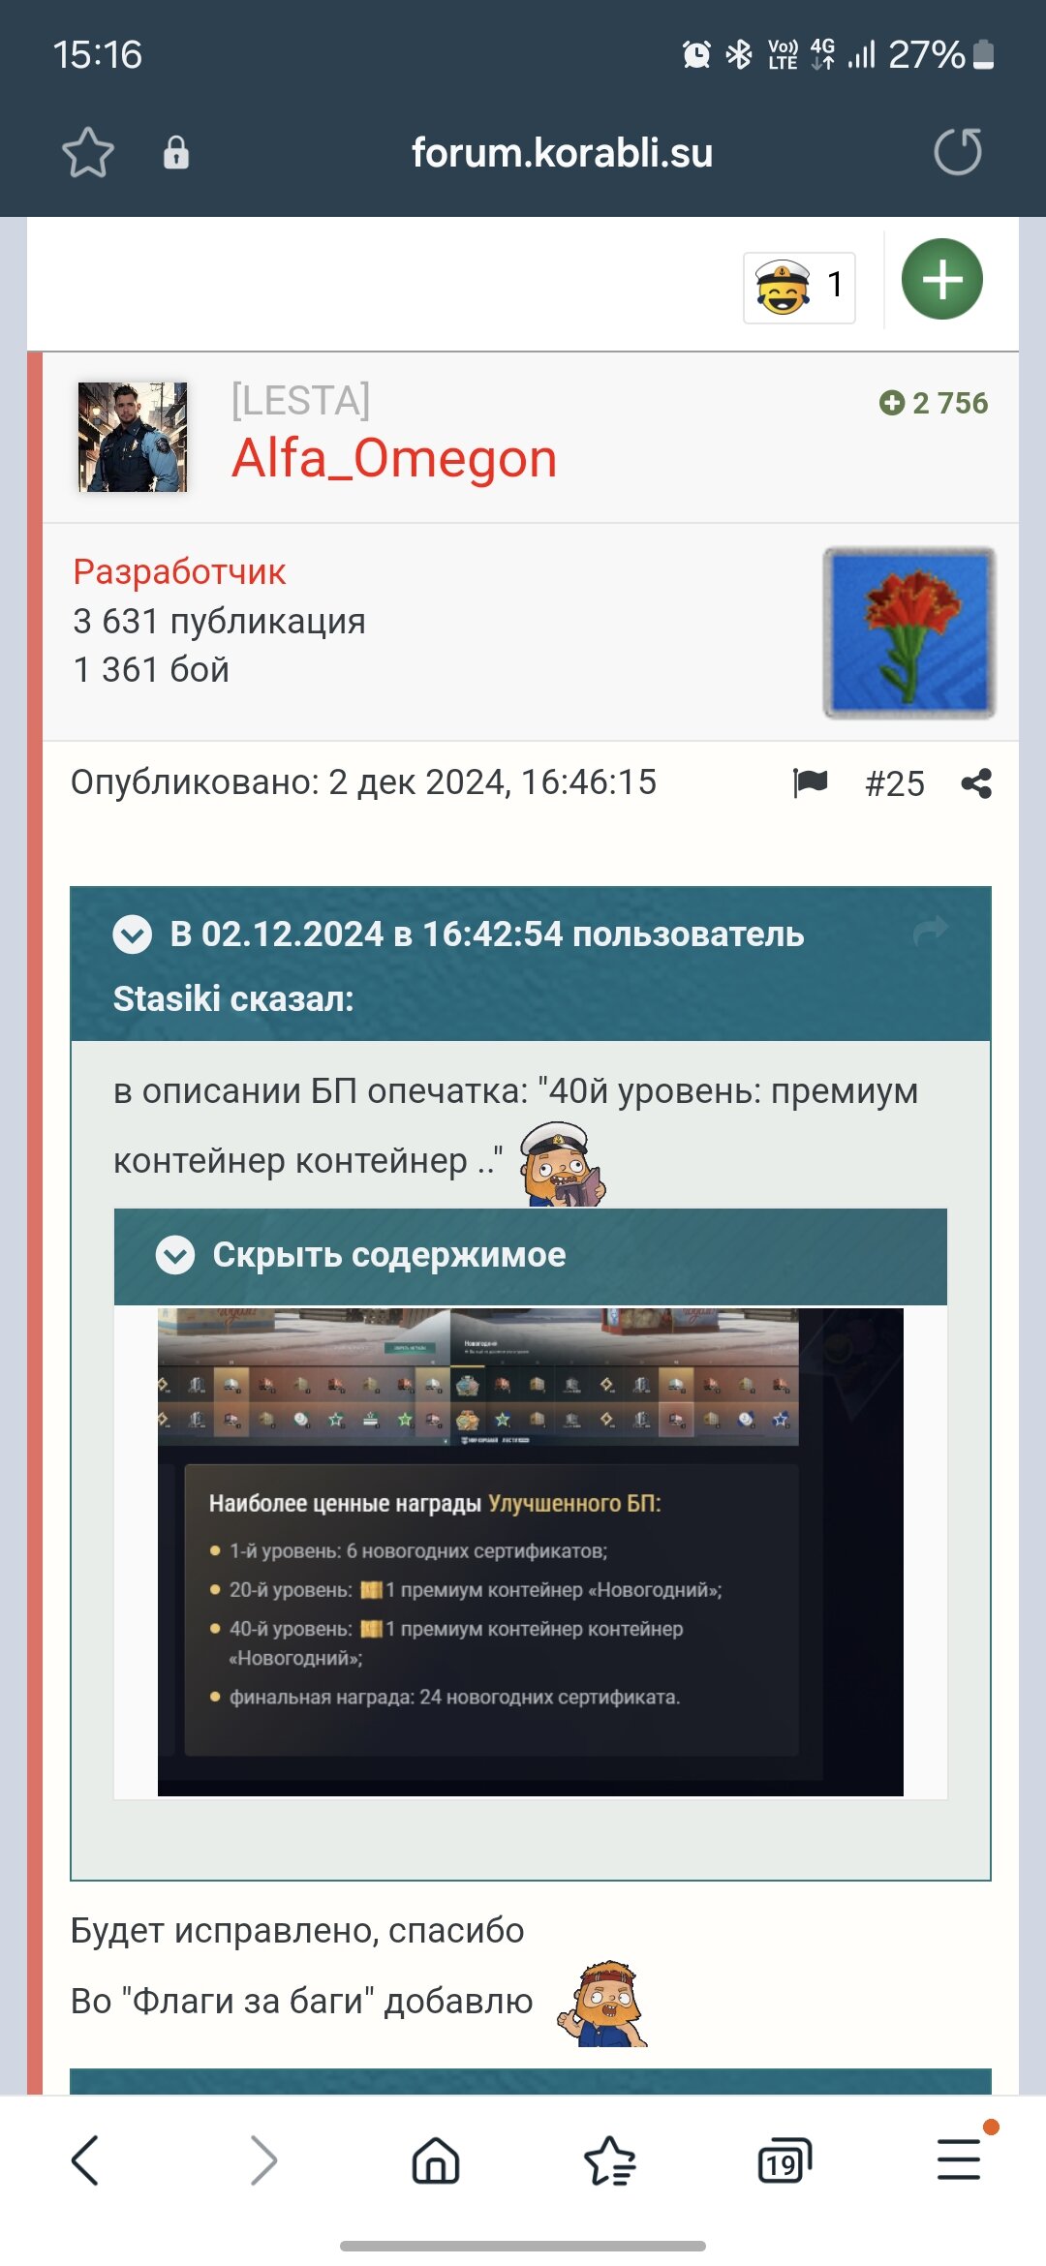Bookmark page with the star icon
Screen dimensions: 1046x2266
88,153
